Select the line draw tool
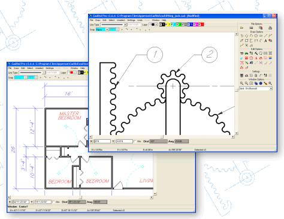The image size is (284, 219). (265, 36)
